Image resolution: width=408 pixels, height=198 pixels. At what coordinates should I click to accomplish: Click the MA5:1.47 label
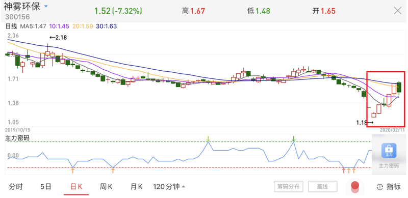[33, 26]
